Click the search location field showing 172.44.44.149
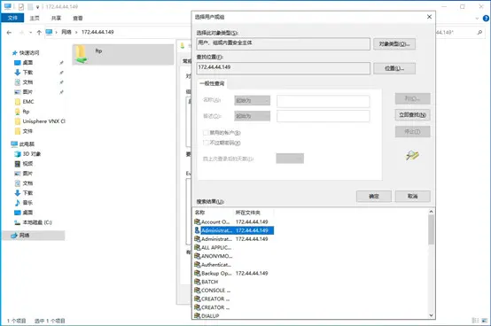 click(284, 68)
